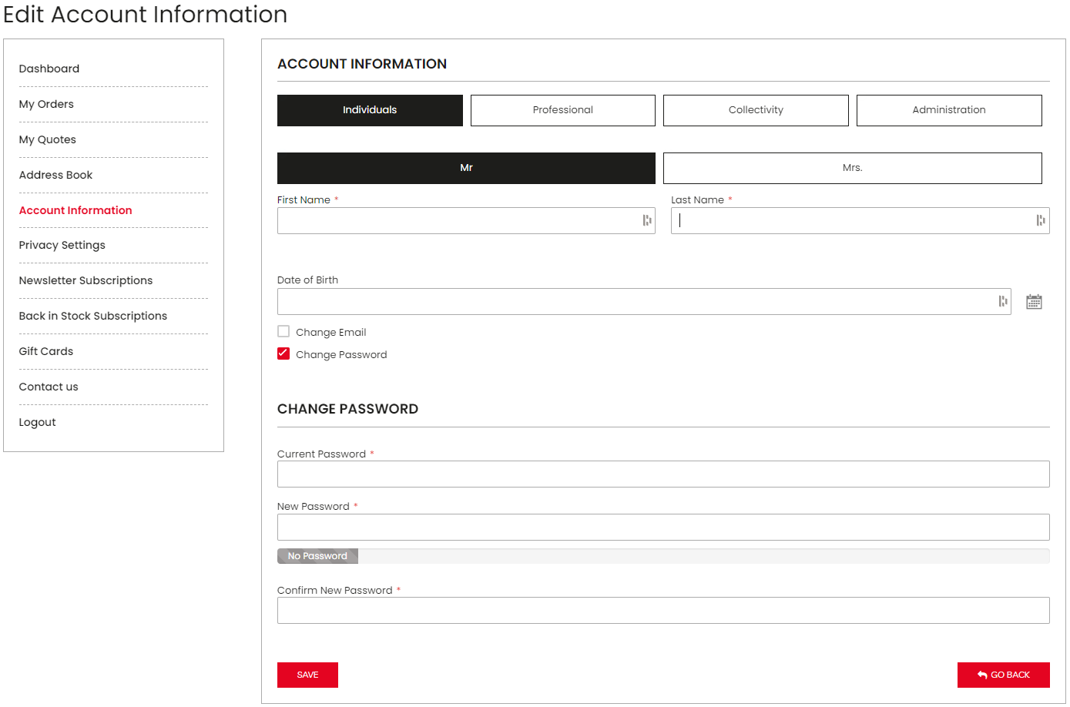Log out via the Logout link

38,422
